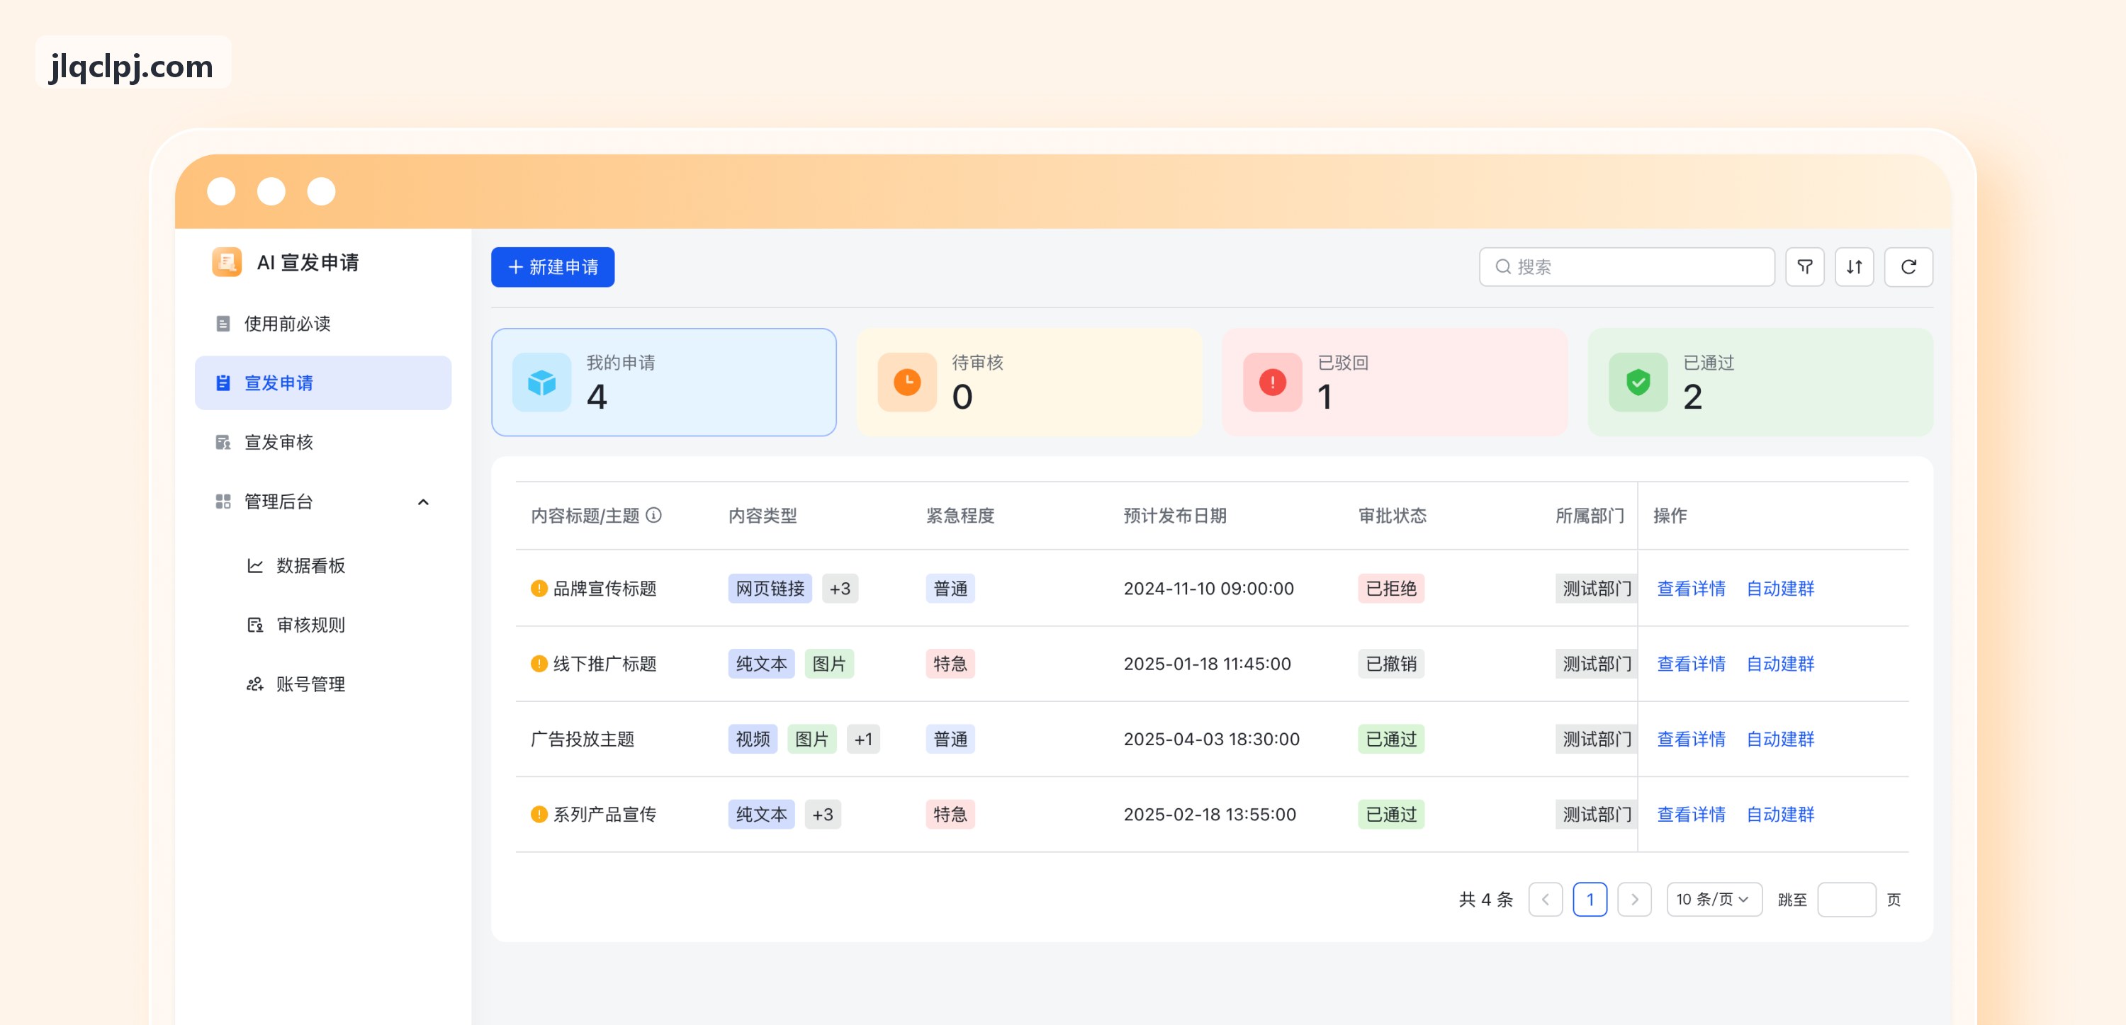Click the warning icon beside 系列产品宣传
Image resolution: width=2126 pixels, height=1025 pixels.
539,815
